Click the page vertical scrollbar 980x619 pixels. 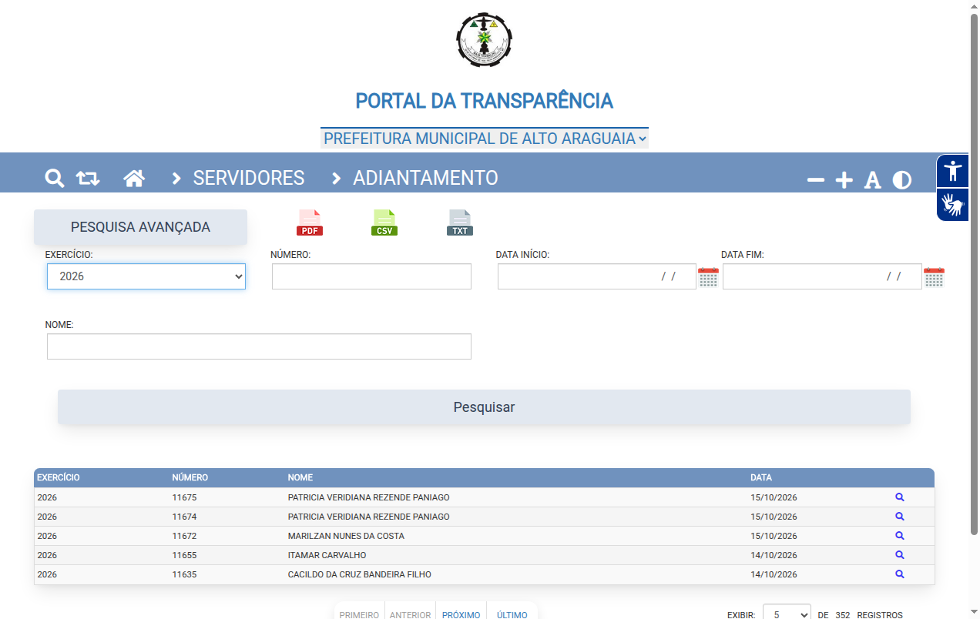click(x=974, y=273)
